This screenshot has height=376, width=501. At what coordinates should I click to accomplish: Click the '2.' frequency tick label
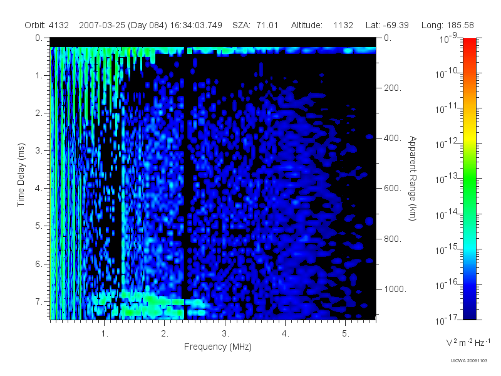(x=165, y=334)
